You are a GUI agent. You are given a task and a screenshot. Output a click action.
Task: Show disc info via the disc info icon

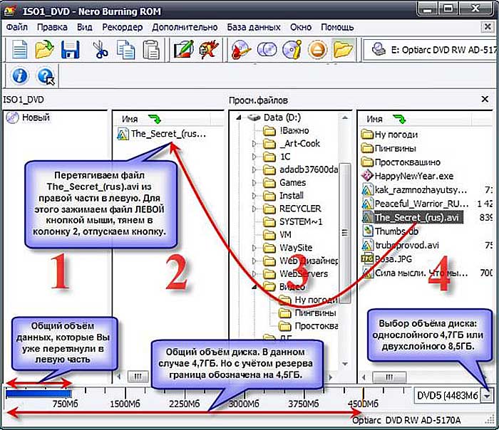292,50
